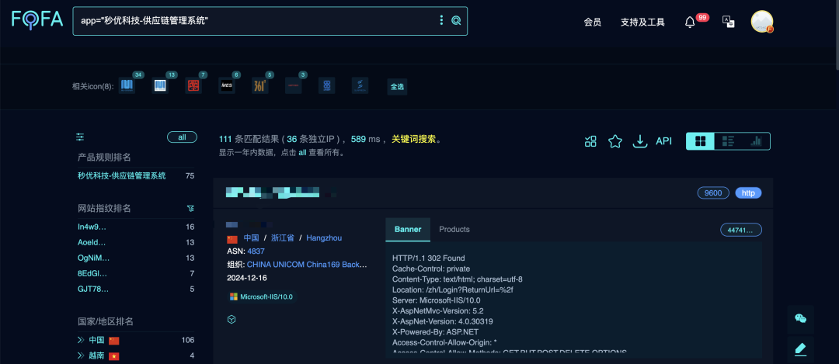
Task: Click the Hangzhou city link
Action: pos(324,237)
